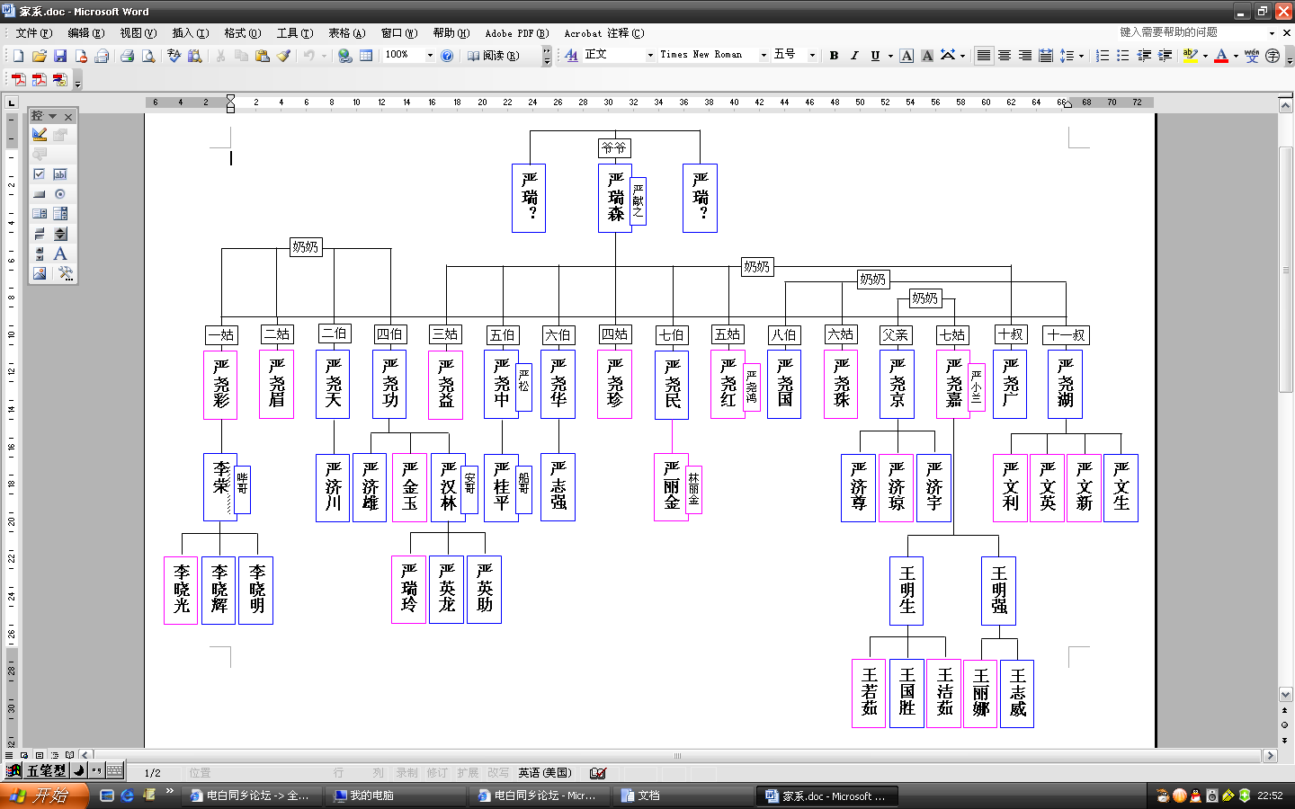
Task: Select the Check Box control in the toolbox
Action: point(40,174)
